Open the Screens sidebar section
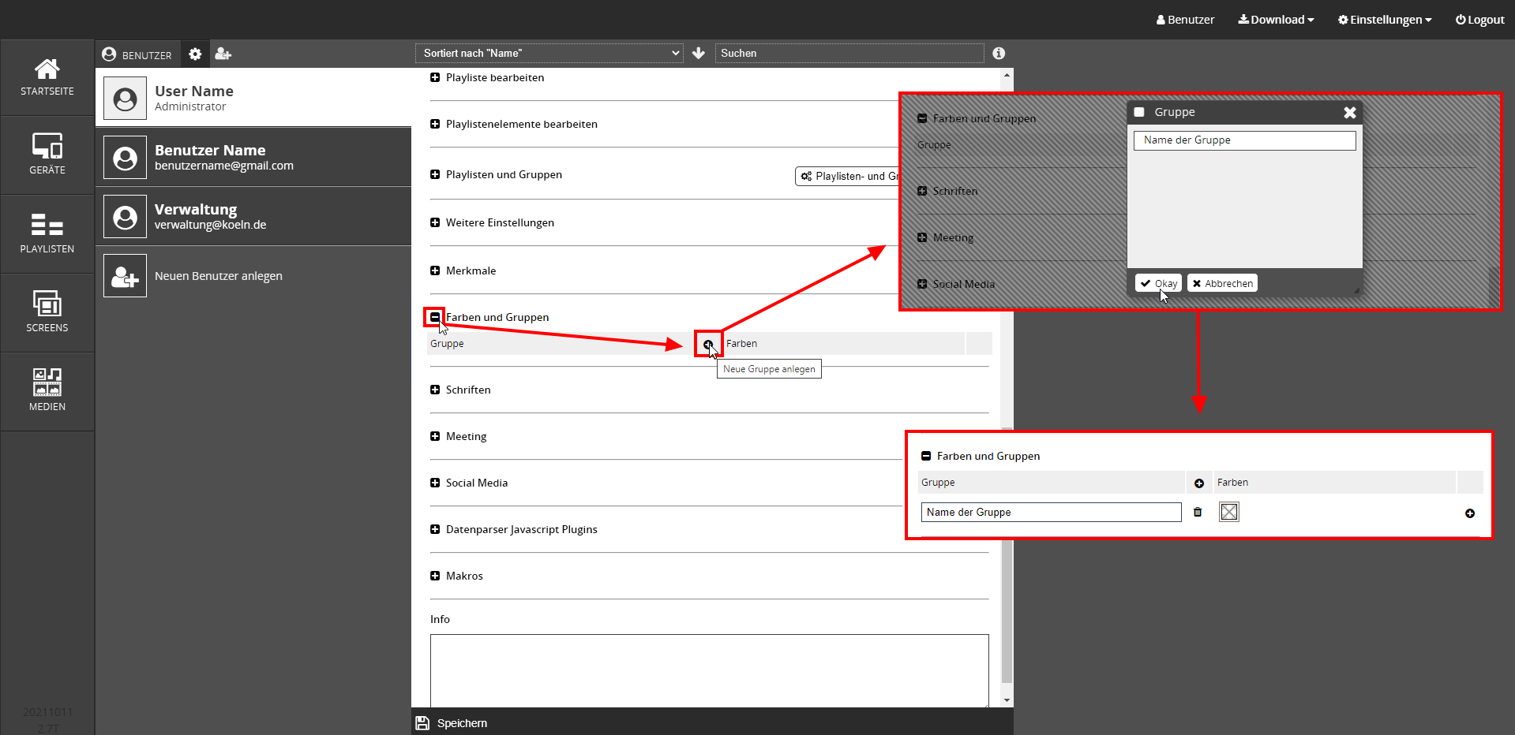The width and height of the screenshot is (1515, 735). tap(47, 312)
